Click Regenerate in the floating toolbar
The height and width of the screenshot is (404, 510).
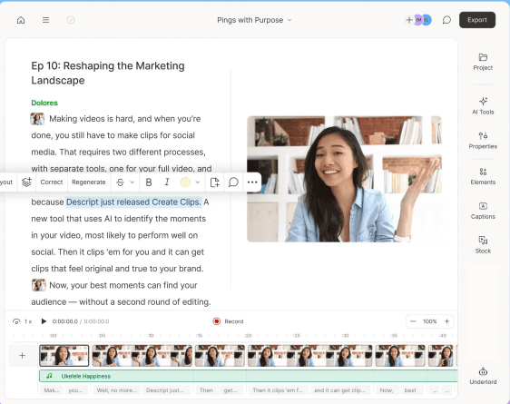tap(88, 182)
